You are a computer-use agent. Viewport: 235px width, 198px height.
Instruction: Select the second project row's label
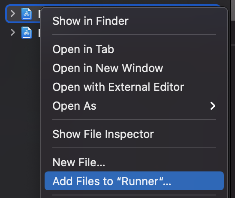[39, 33]
